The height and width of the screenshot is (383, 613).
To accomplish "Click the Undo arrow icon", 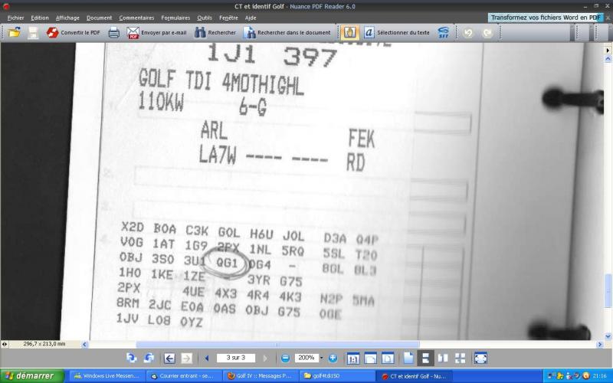I will [x=468, y=33].
